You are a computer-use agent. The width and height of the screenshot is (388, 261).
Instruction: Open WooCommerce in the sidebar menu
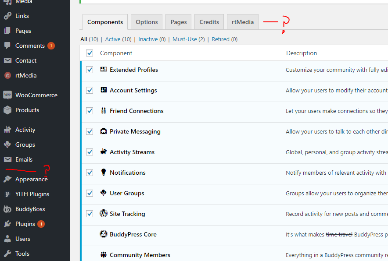(x=36, y=95)
